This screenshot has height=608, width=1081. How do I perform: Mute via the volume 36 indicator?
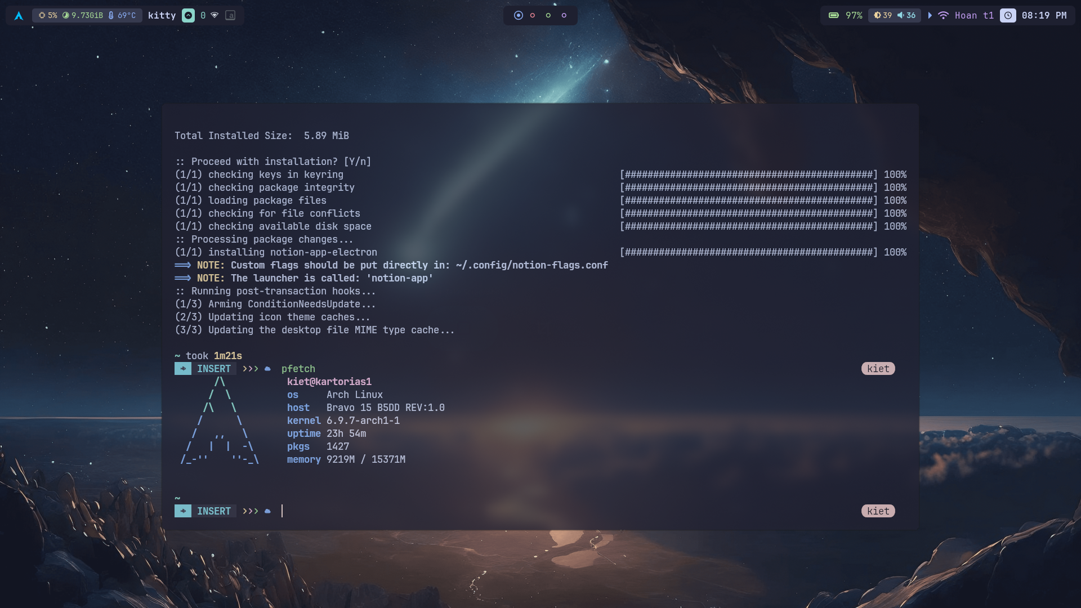(x=906, y=16)
